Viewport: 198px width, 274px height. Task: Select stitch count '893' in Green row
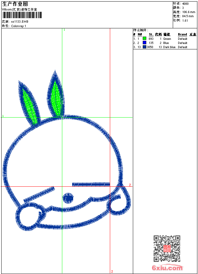pyautogui.click(x=151, y=39)
